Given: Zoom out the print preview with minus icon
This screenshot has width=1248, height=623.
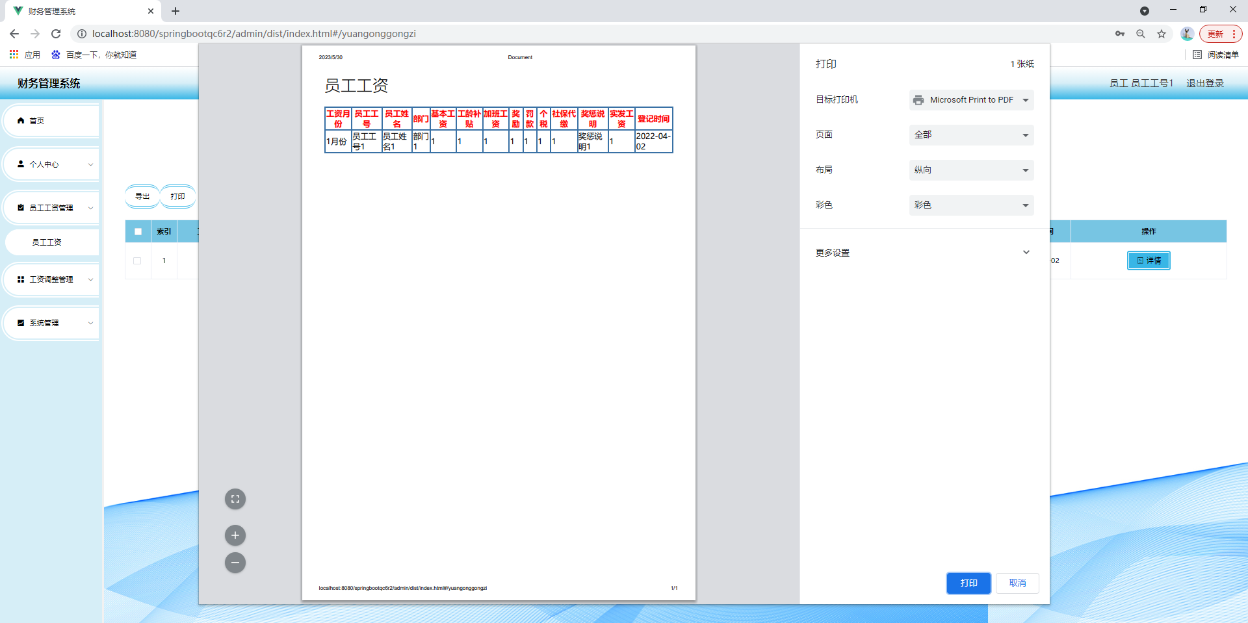Looking at the screenshot, I should click(235, 563).
